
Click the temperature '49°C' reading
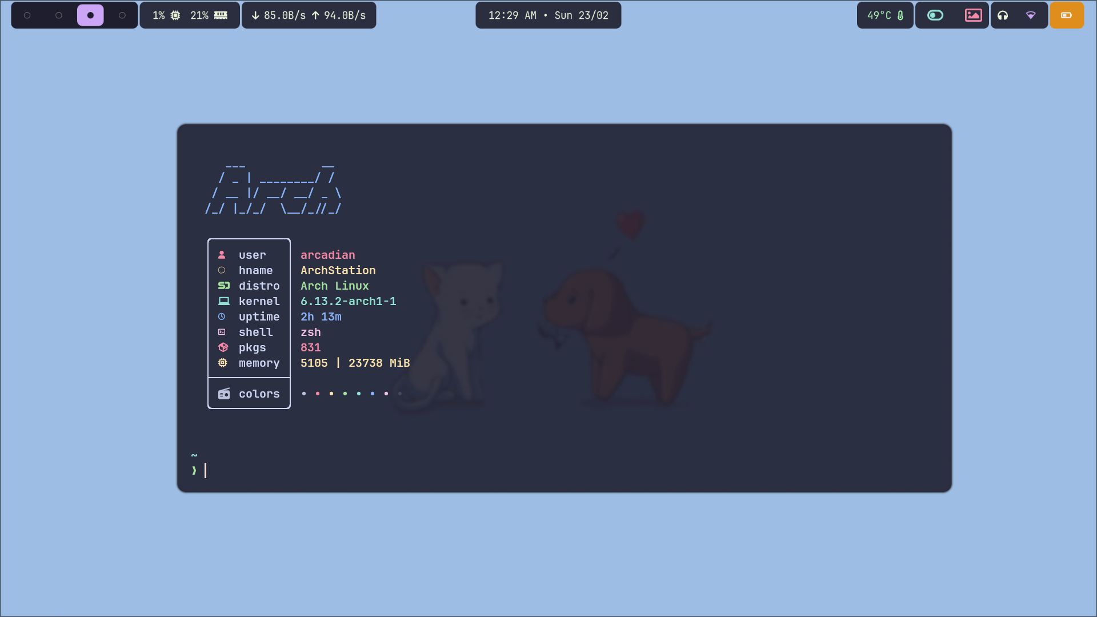pyautogui.click(x=879, y=15)
